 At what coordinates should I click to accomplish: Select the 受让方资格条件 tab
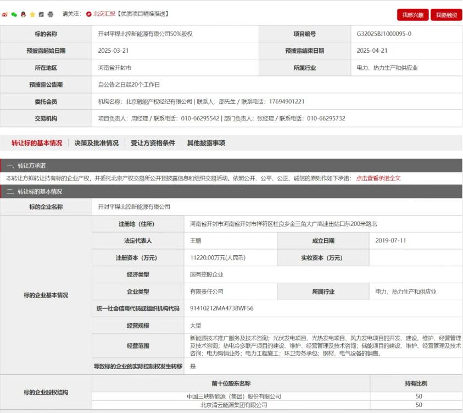coord(153,143)
